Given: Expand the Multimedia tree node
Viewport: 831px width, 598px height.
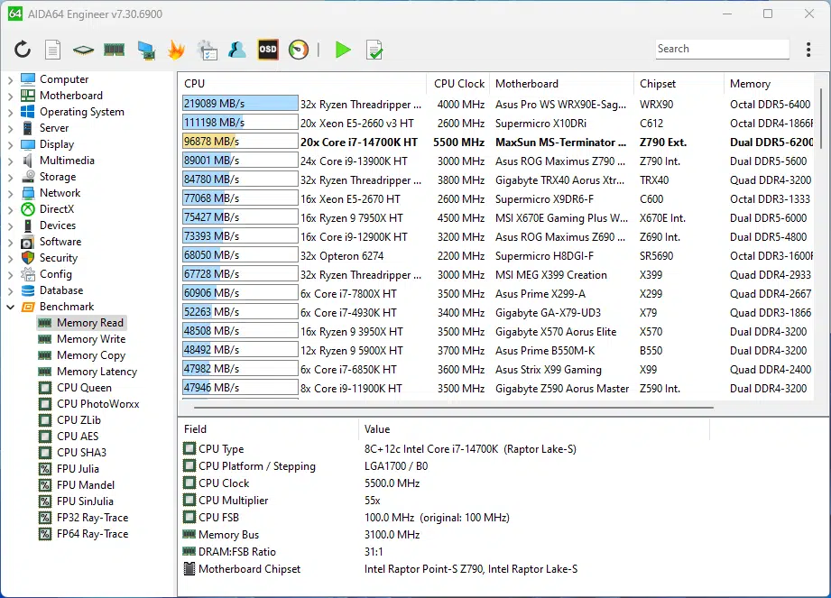Looking at the screenshot, I should coord(10,161).
